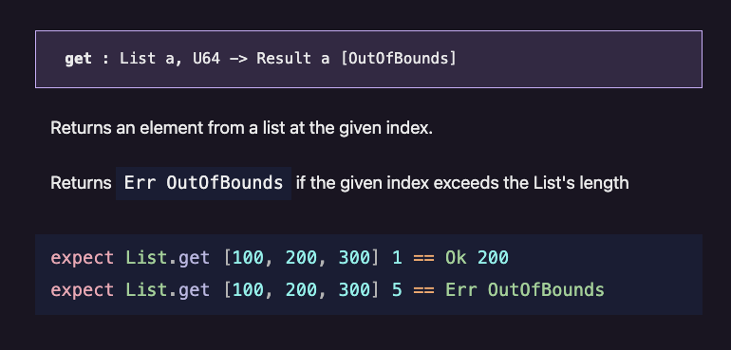Click "List.get" on the second code line

coord(167,290)
